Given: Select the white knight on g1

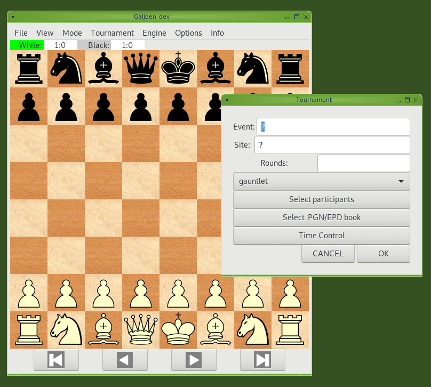Looking at the screenshot, I should pos(253,330).
